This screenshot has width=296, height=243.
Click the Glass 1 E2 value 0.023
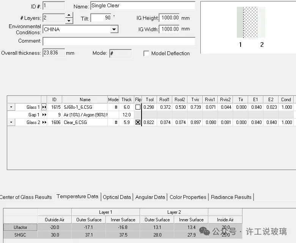pos(271,107)
